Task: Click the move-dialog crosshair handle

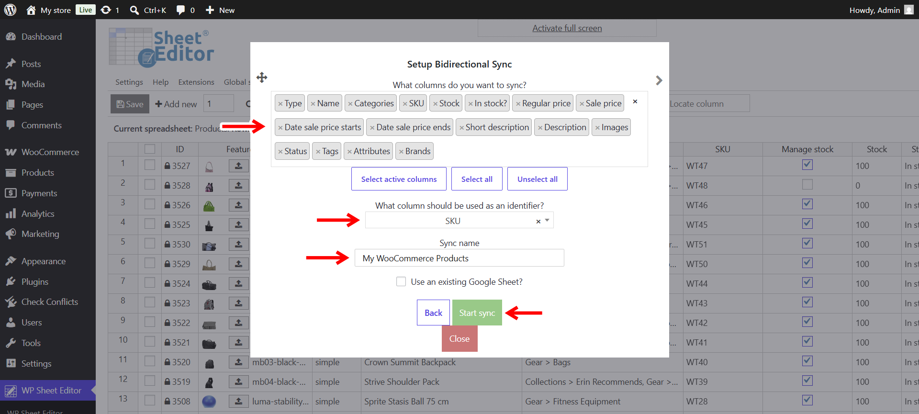Action: click(262, 78)
